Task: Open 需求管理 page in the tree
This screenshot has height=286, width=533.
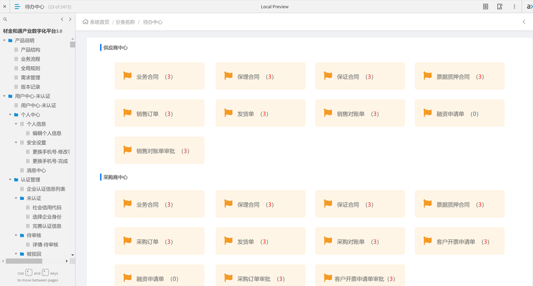Action: coord(30,77)
